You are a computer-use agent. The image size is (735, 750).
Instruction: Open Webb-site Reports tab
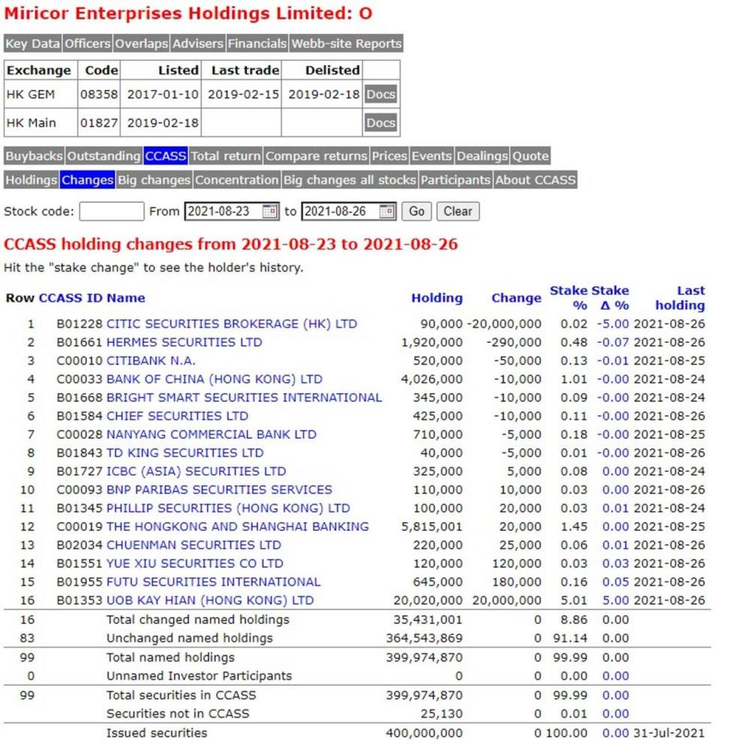(x=346, y=43)
